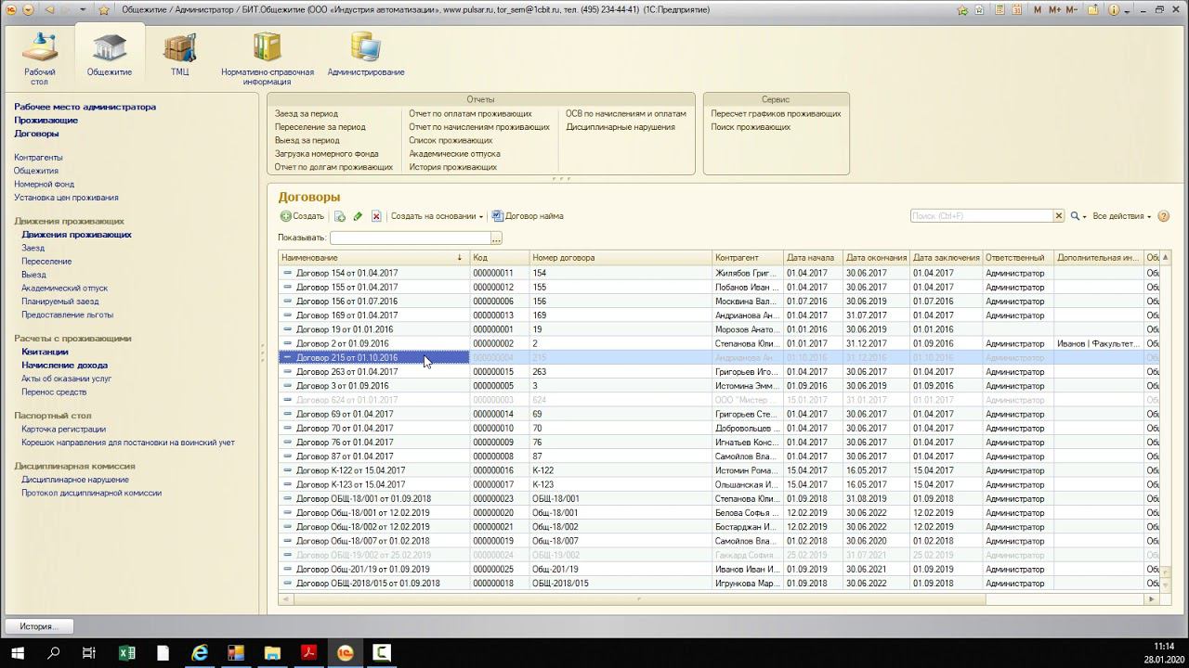Open the calendar tool

point(1018,9)
